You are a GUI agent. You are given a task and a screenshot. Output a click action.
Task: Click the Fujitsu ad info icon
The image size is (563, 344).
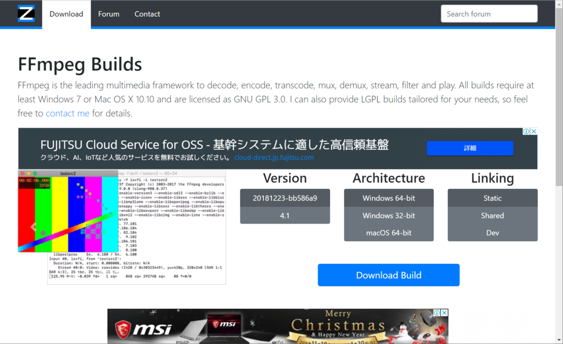coord(526,131)
